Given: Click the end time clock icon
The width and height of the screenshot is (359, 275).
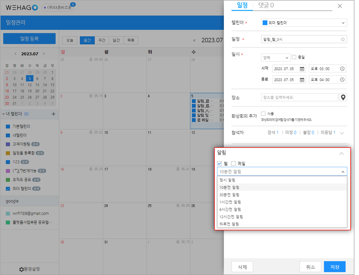Looking at the screenshot, I should pyautogui.click(x=342, y=80).
